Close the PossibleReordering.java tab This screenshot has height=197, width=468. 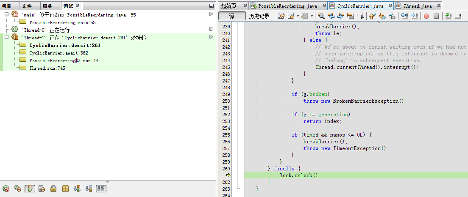(x=323, y=6)
